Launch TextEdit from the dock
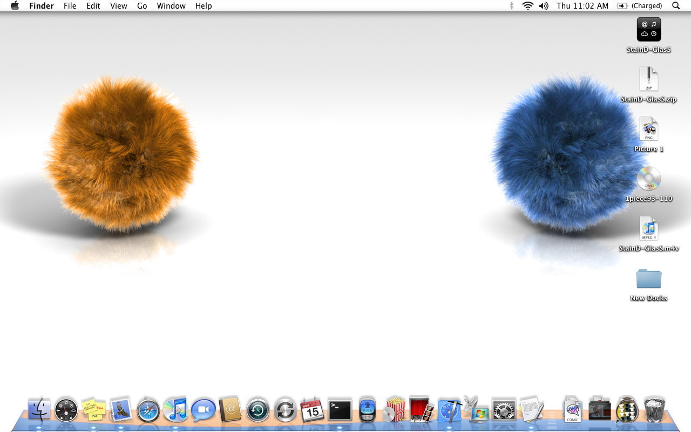691x432 pixels. pyautogui.click(x=532, y=409)
